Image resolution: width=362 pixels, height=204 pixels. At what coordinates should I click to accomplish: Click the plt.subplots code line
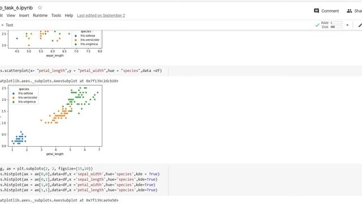[x=46, y=169]
